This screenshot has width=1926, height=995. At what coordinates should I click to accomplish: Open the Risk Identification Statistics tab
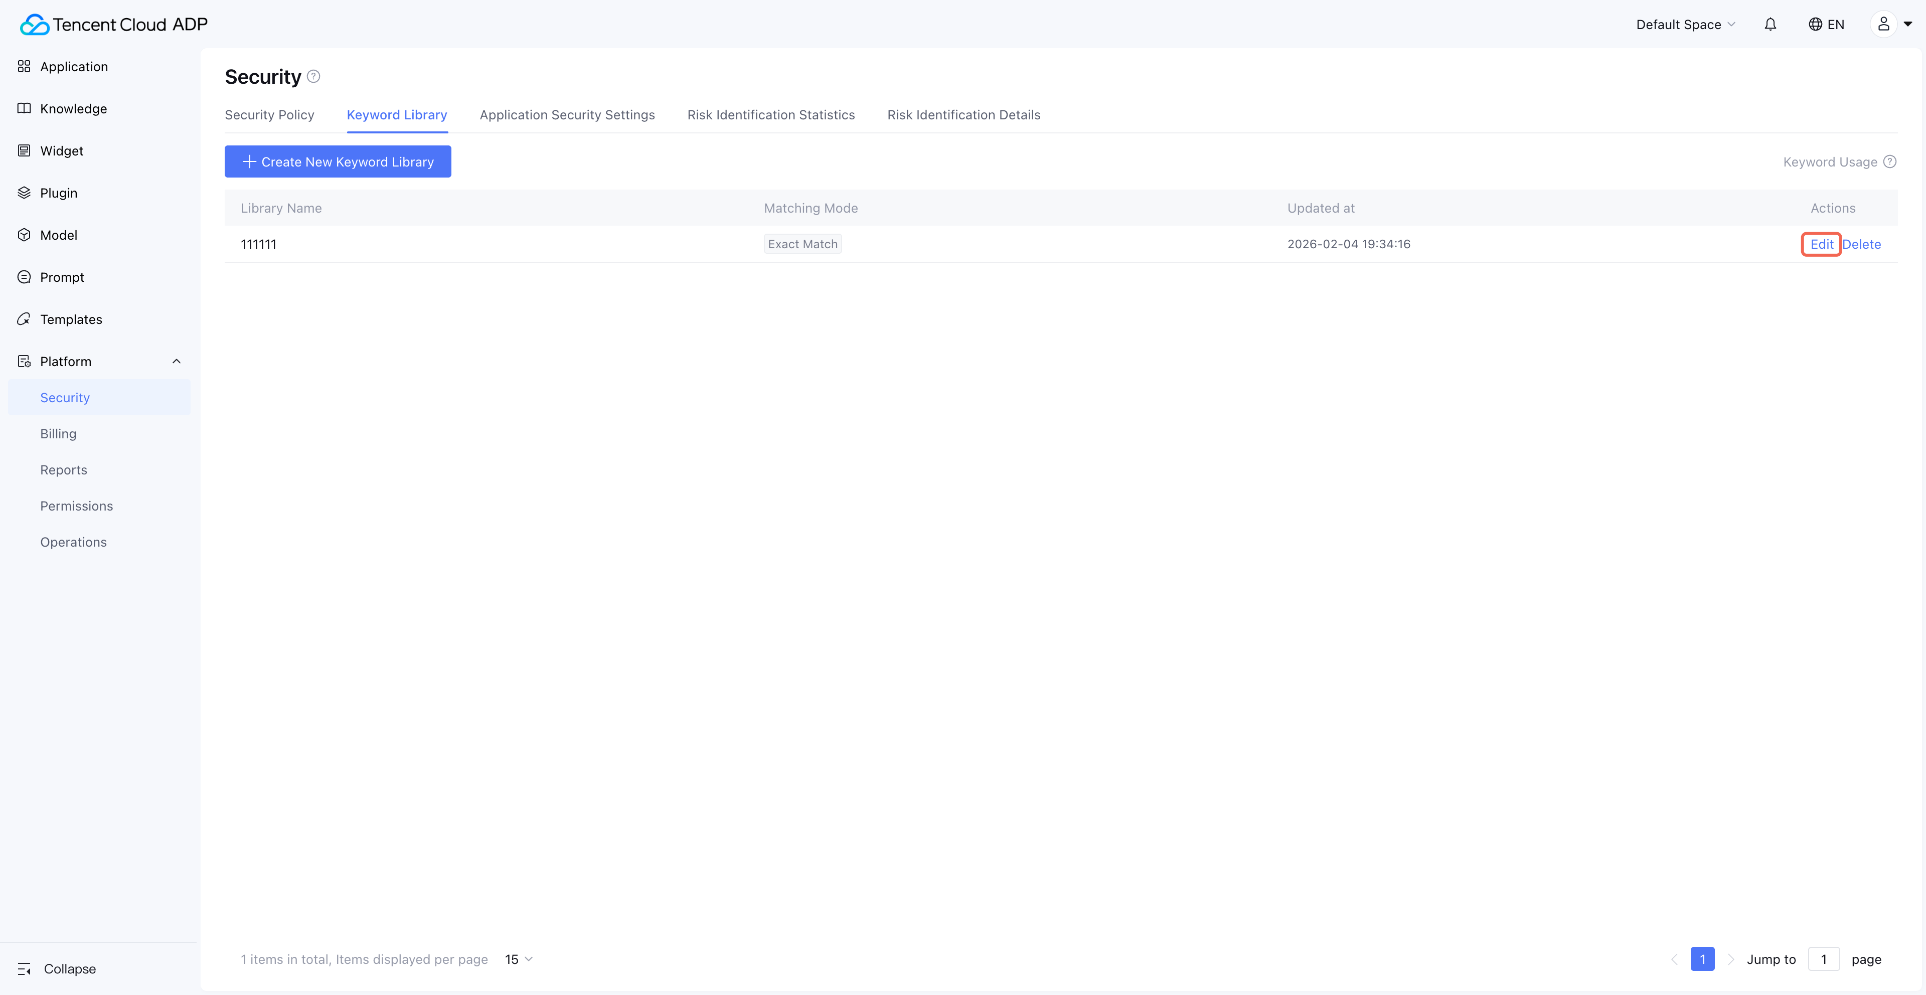(x=771, y=114)
